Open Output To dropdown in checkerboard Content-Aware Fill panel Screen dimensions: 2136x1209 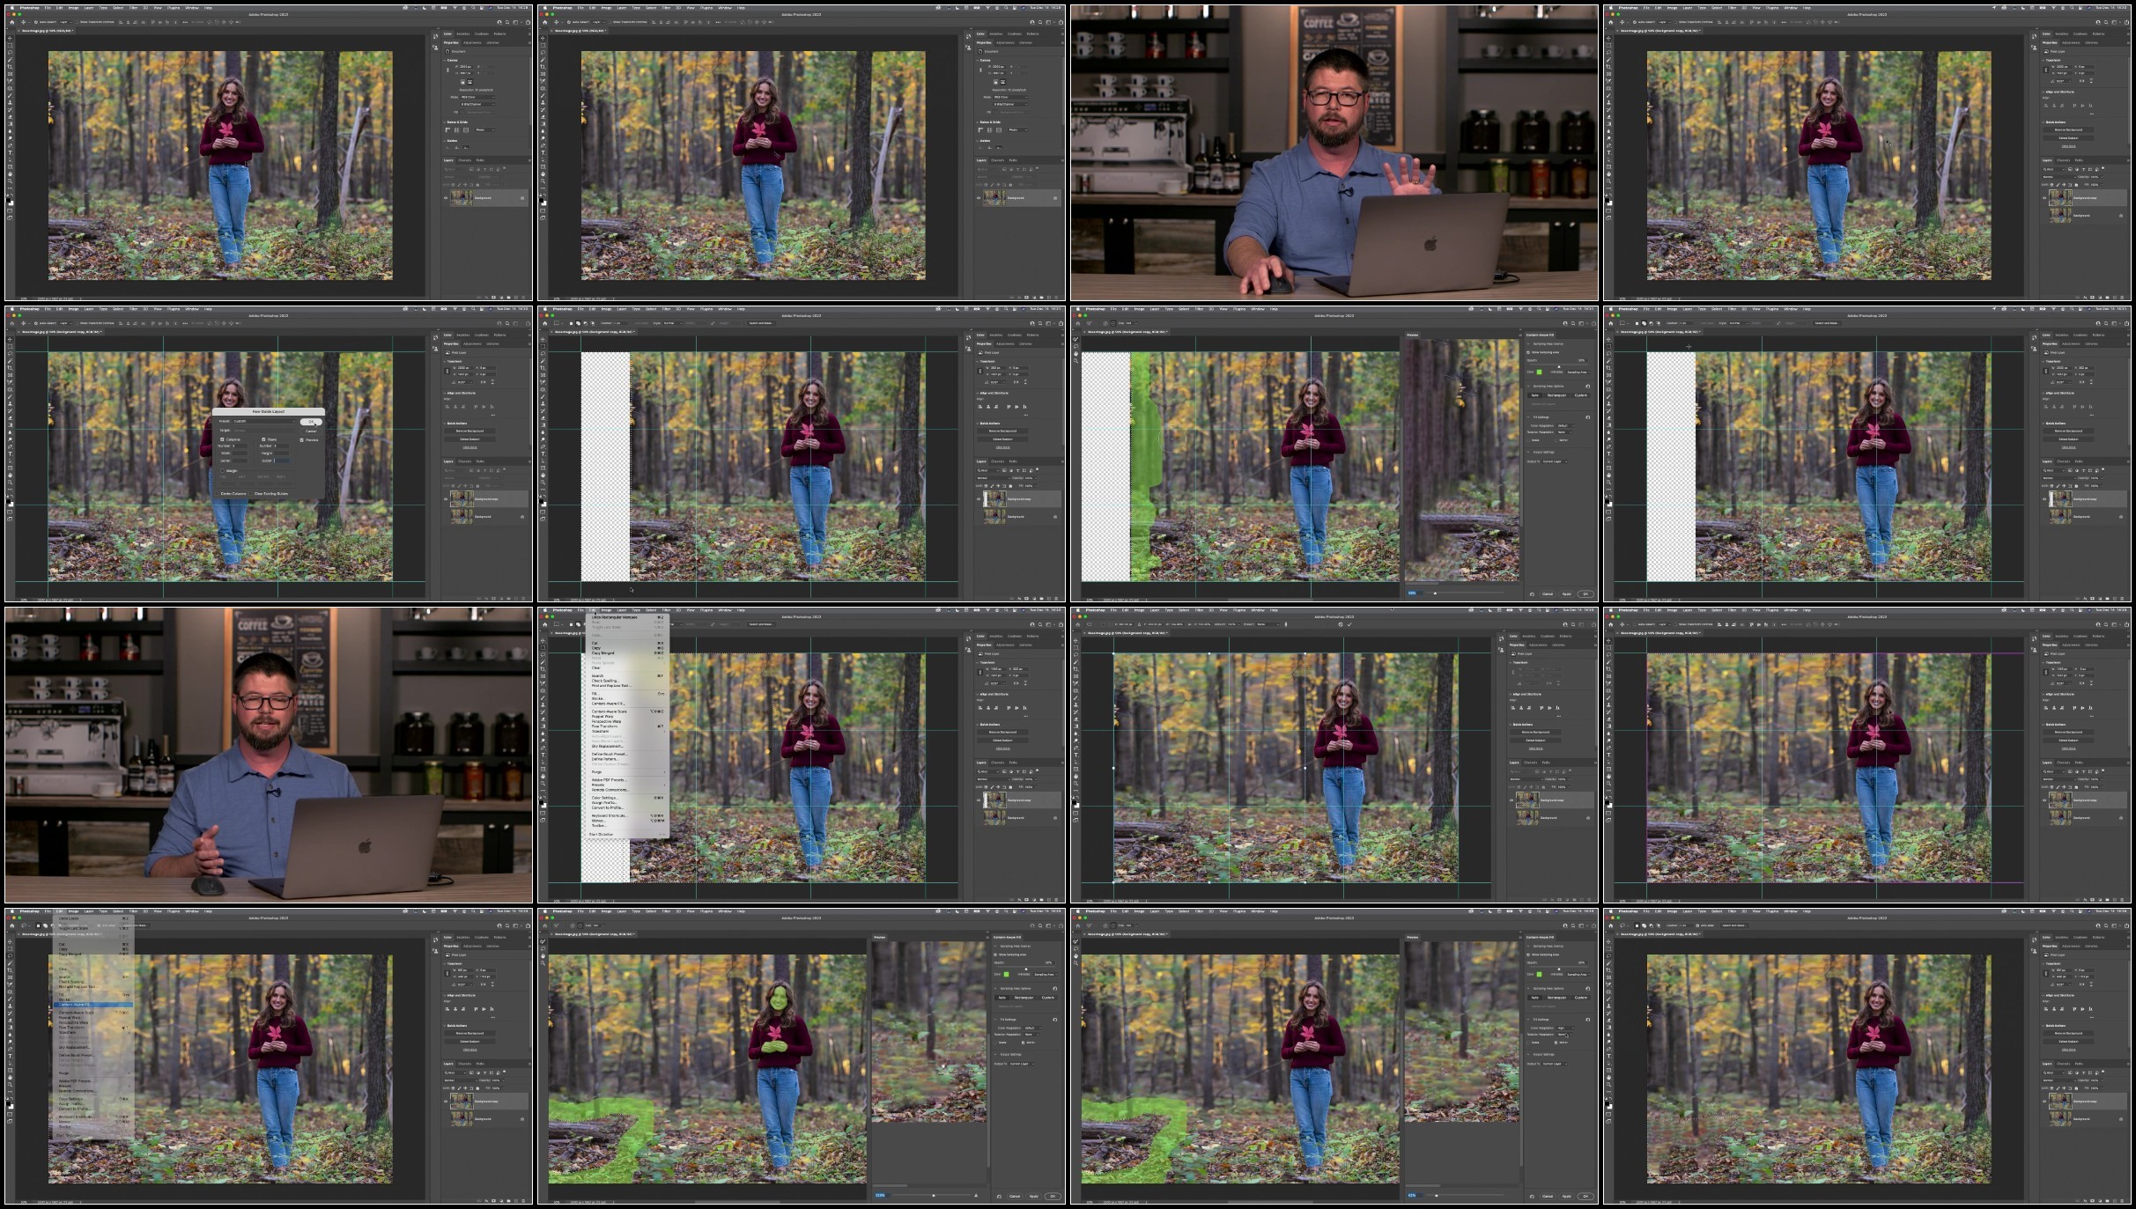pos(1556,461)
